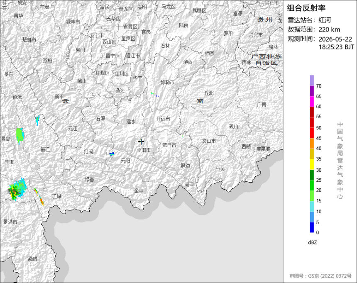Click the tiny green echo east of 蒙自市
Image resolution: width=357 pixels, height=283 pixels.
182,136
